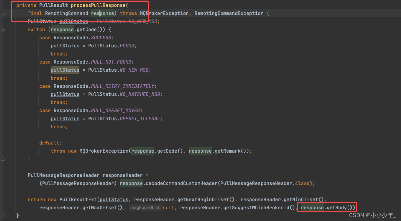Click the PULL_NOT_FOUND case constant

[111, 62]
